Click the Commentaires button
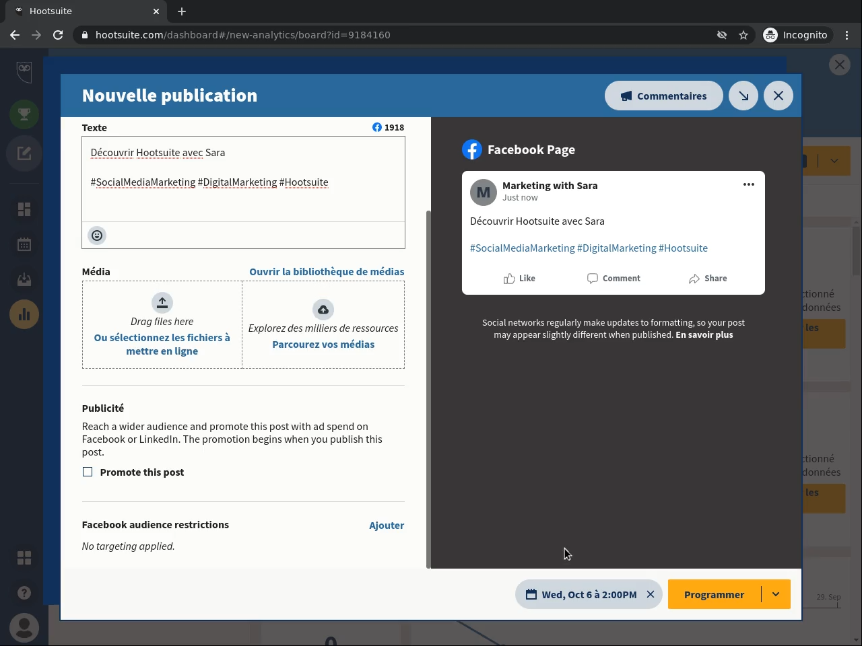The width and height of the screenshot is (862, 646). click(664, 96)
